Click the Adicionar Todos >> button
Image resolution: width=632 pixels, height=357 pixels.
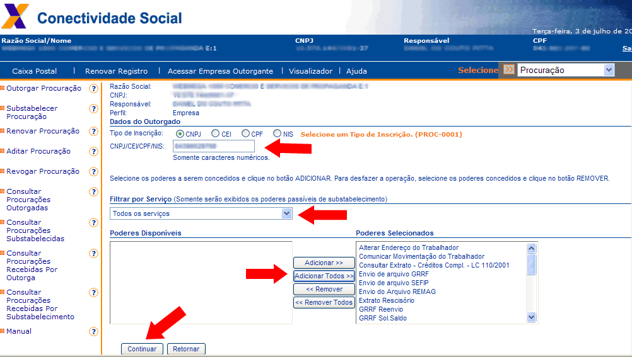[324, 276]
